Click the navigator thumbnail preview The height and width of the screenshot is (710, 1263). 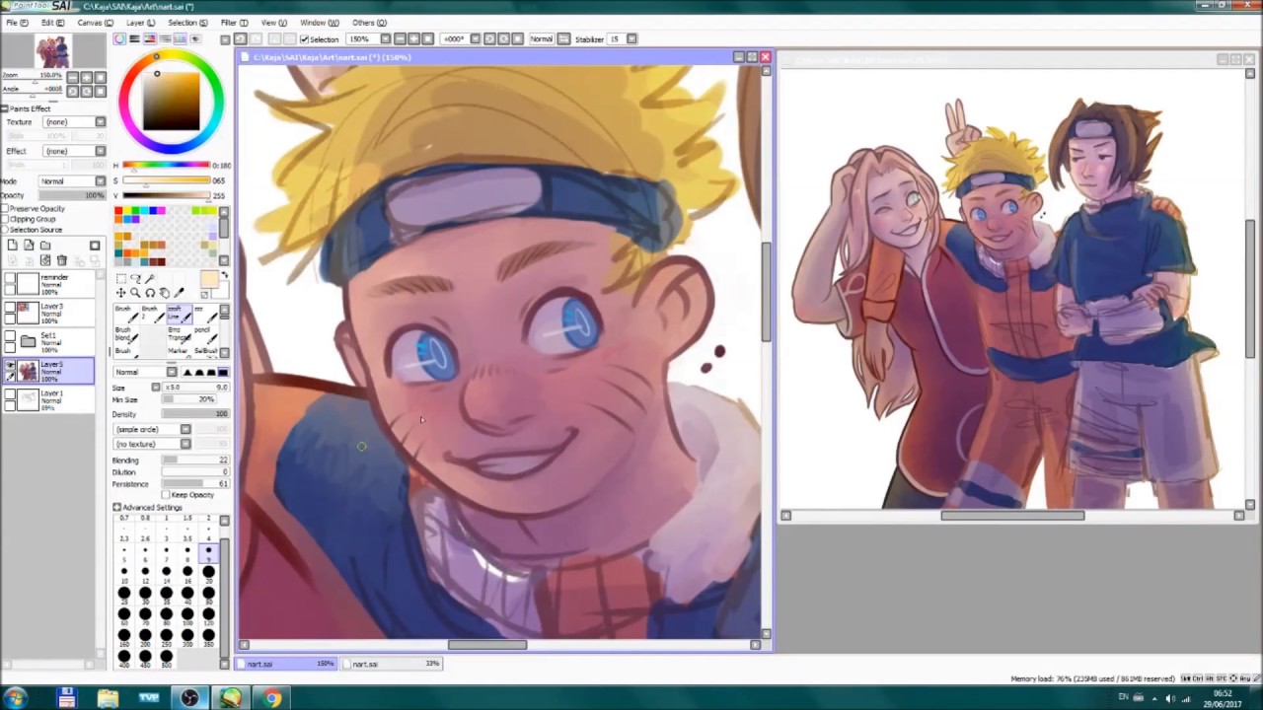tap(53, 50)
